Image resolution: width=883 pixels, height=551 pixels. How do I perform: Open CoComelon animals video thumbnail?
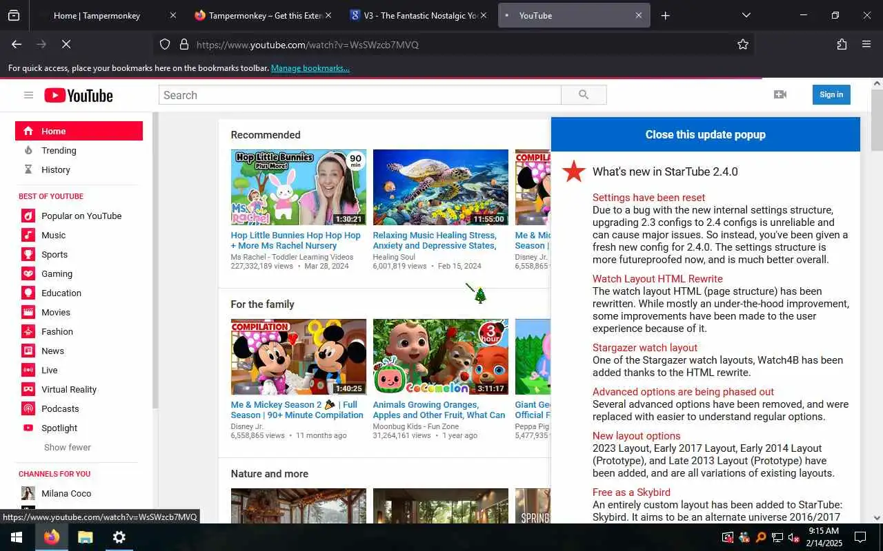click(x=440, y=357)
